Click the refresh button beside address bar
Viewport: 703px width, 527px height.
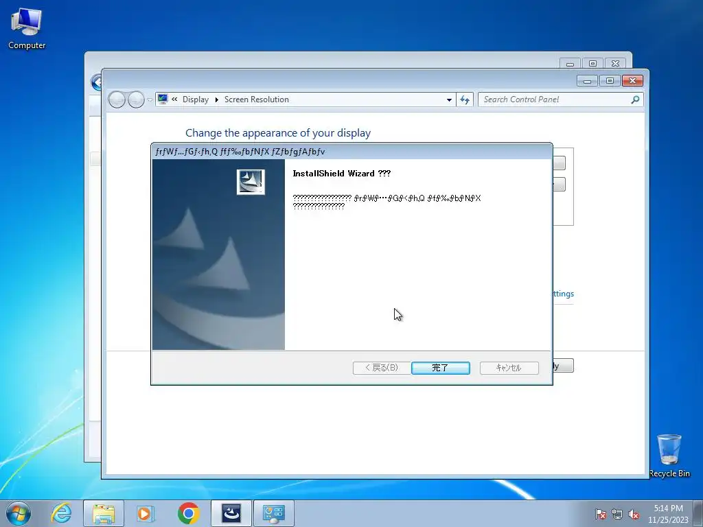465,100
